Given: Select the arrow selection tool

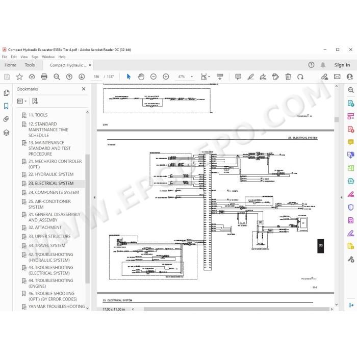Looking at the screenshot, I should click(129, 76).
